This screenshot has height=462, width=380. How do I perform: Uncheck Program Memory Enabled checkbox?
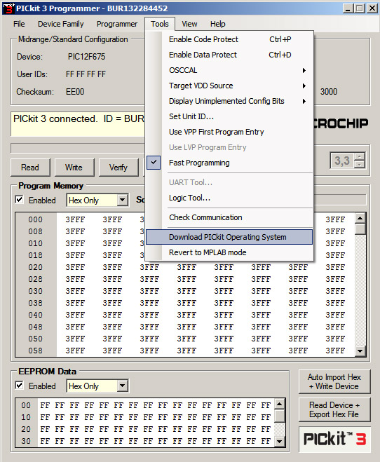click(x=20, y=200)
